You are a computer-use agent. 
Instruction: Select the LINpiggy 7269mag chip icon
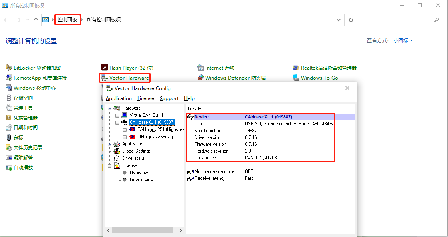(132, 137)
